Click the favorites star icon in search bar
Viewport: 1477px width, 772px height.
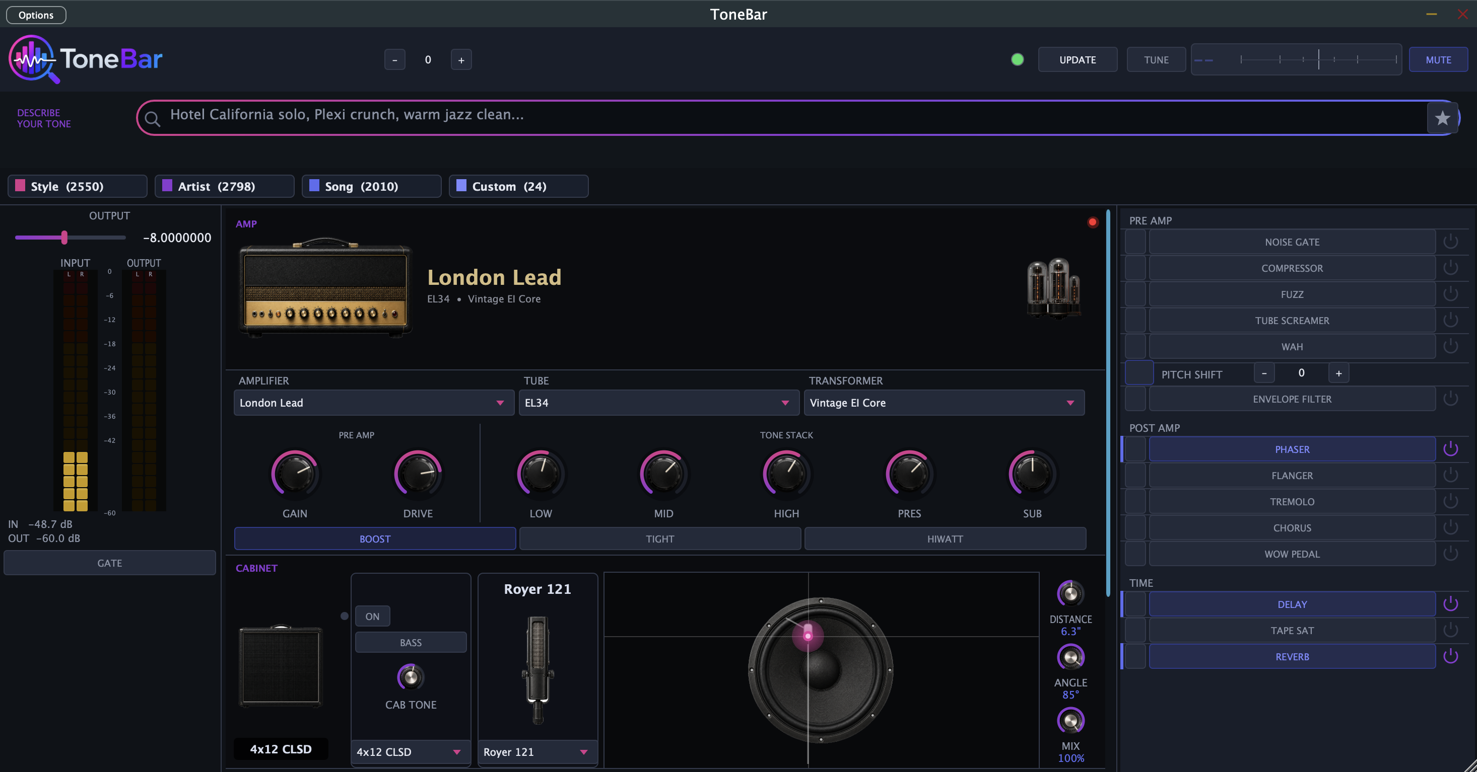click(1442, 119)
